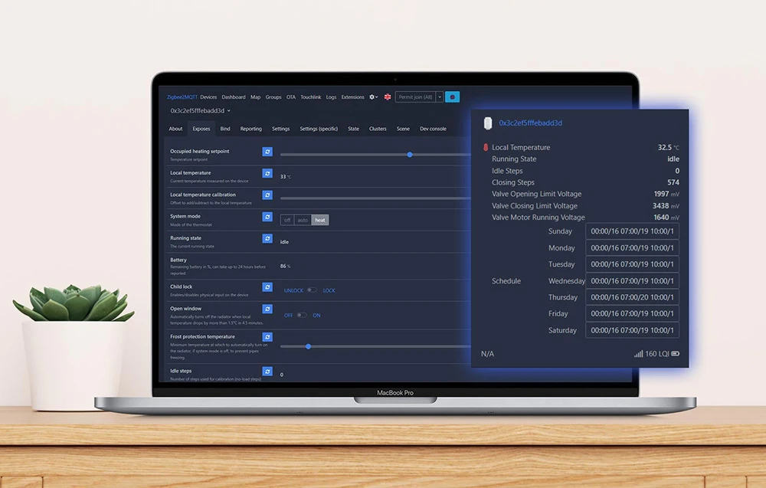
Task: Open the Permit join dropdown arrow
Action: 440,97
